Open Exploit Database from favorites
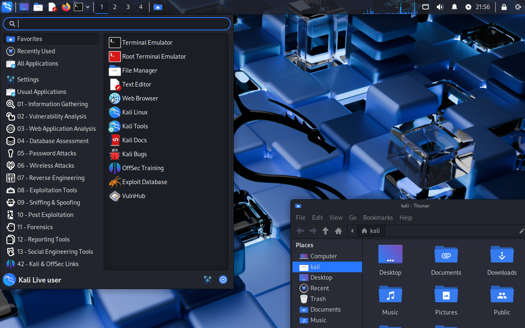This screenshot has height=328, width=525. pyautogui.click(x=166, y=182)
